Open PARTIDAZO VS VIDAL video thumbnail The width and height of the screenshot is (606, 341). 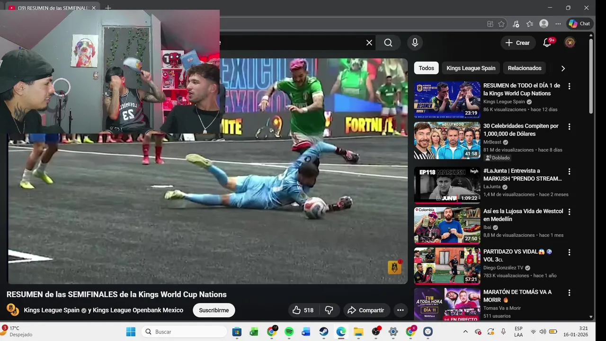pos(447,266)
